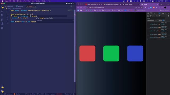Open the Share icon in address bar

click(139, 8)
